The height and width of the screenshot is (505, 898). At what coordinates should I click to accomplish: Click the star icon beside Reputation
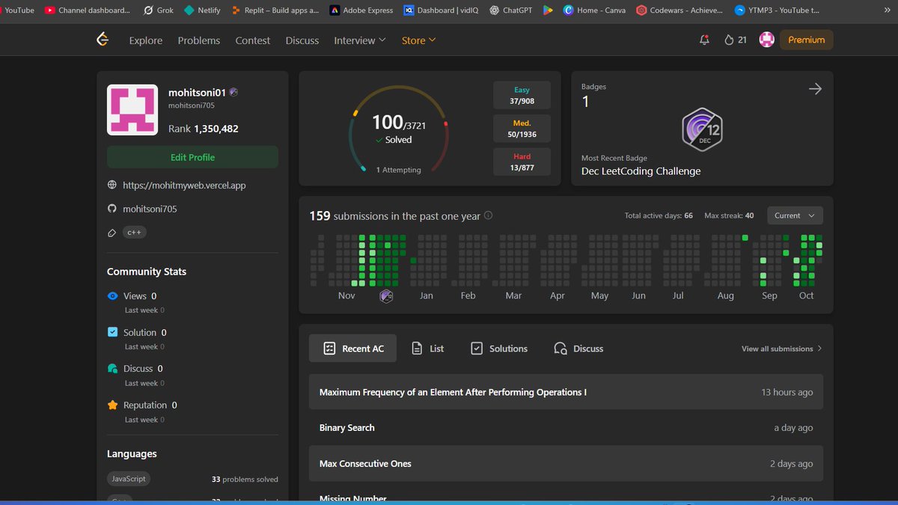[x=112, y=405]
